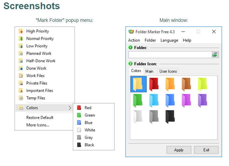This screenshot has height=166, width=229.
Task: Choose Low Priority menu entry
Action: click(x=45, y=46)
